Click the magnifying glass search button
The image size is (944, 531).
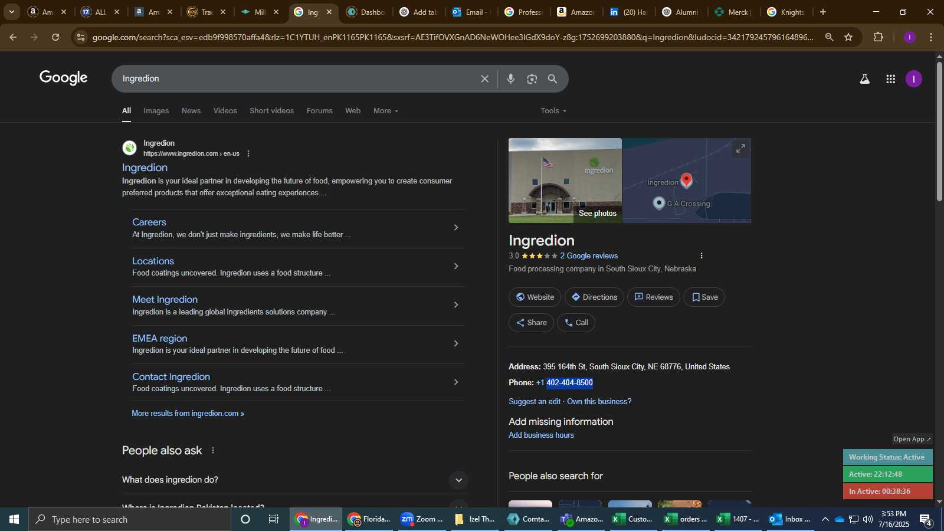tap(553, 78)
